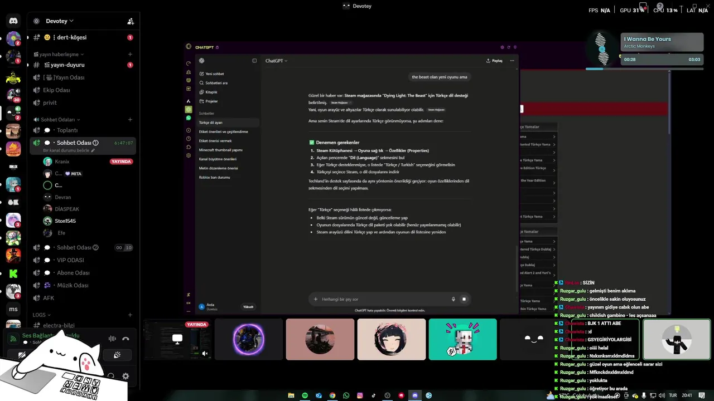
Task: Open WhatsApp from the taskbar
Action: click(346, 395)
